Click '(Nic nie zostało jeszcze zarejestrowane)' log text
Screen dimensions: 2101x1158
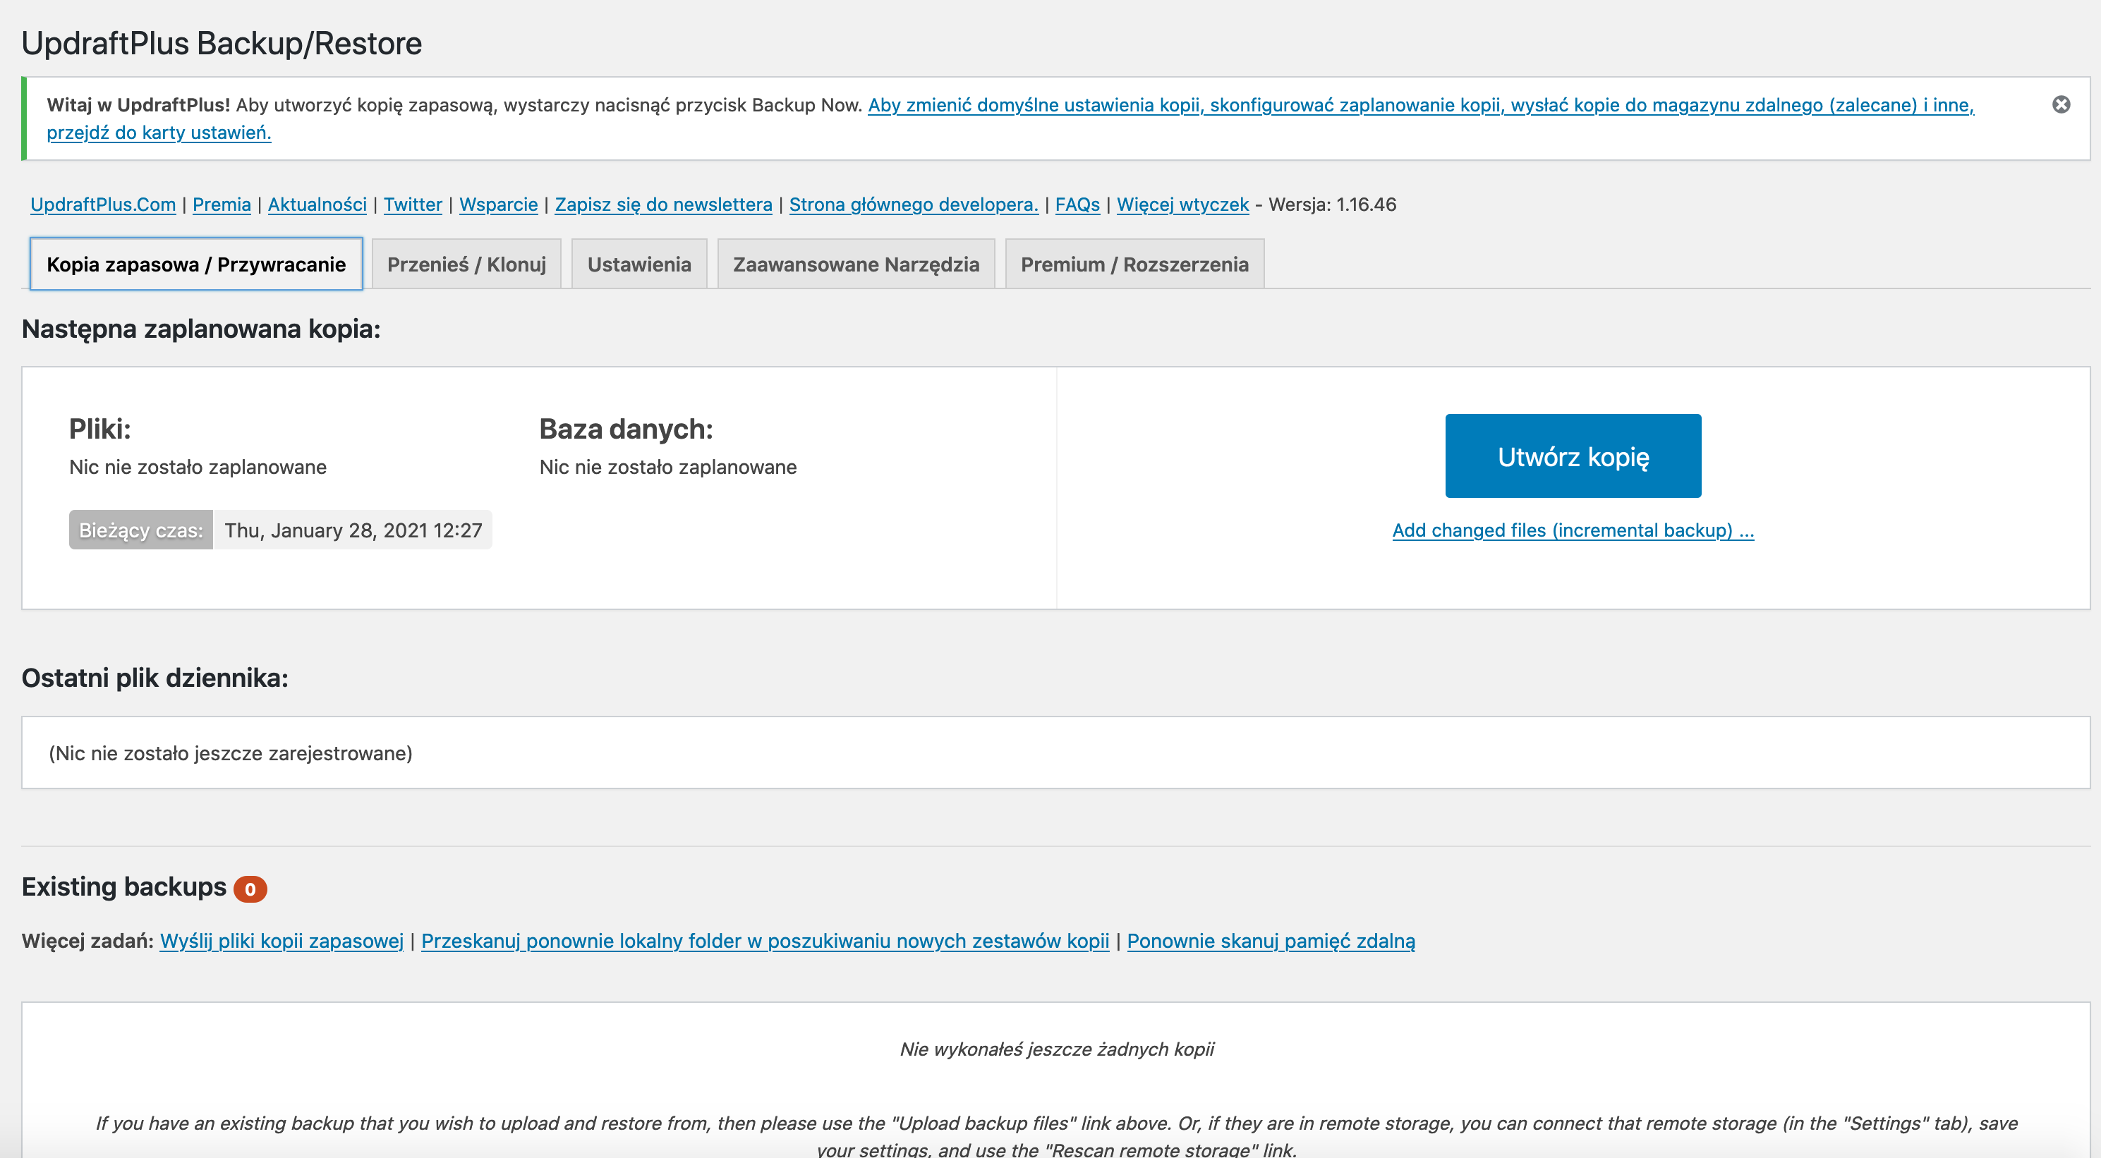pos(231,752)
